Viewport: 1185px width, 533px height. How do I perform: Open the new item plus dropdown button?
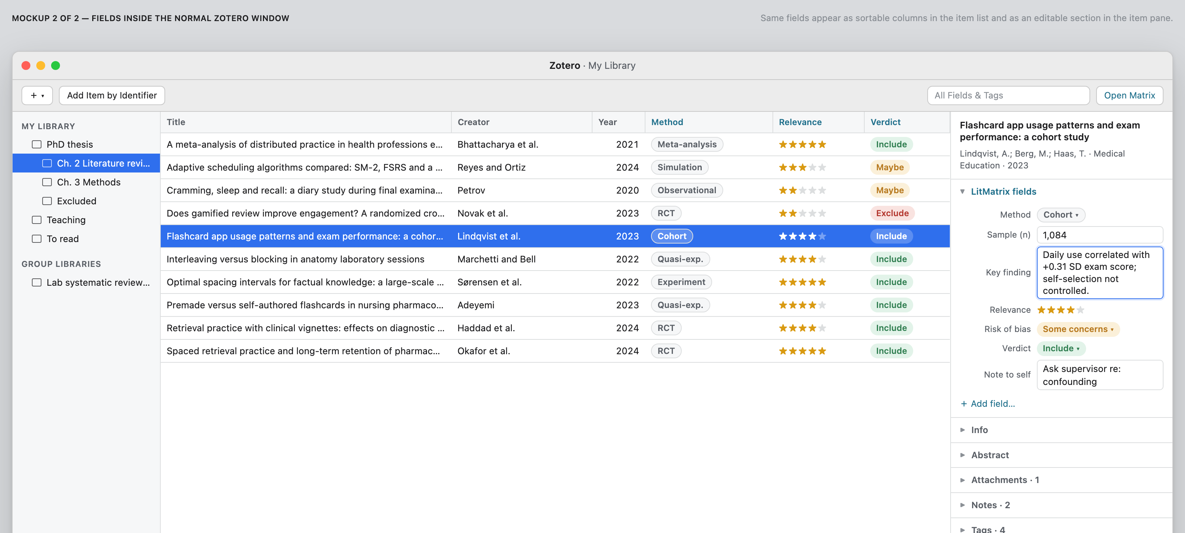[37, 95]
